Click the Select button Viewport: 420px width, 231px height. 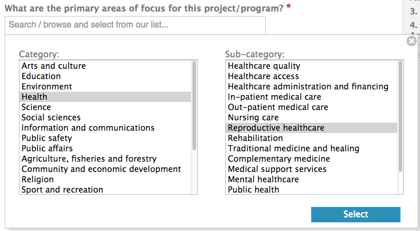355,214
